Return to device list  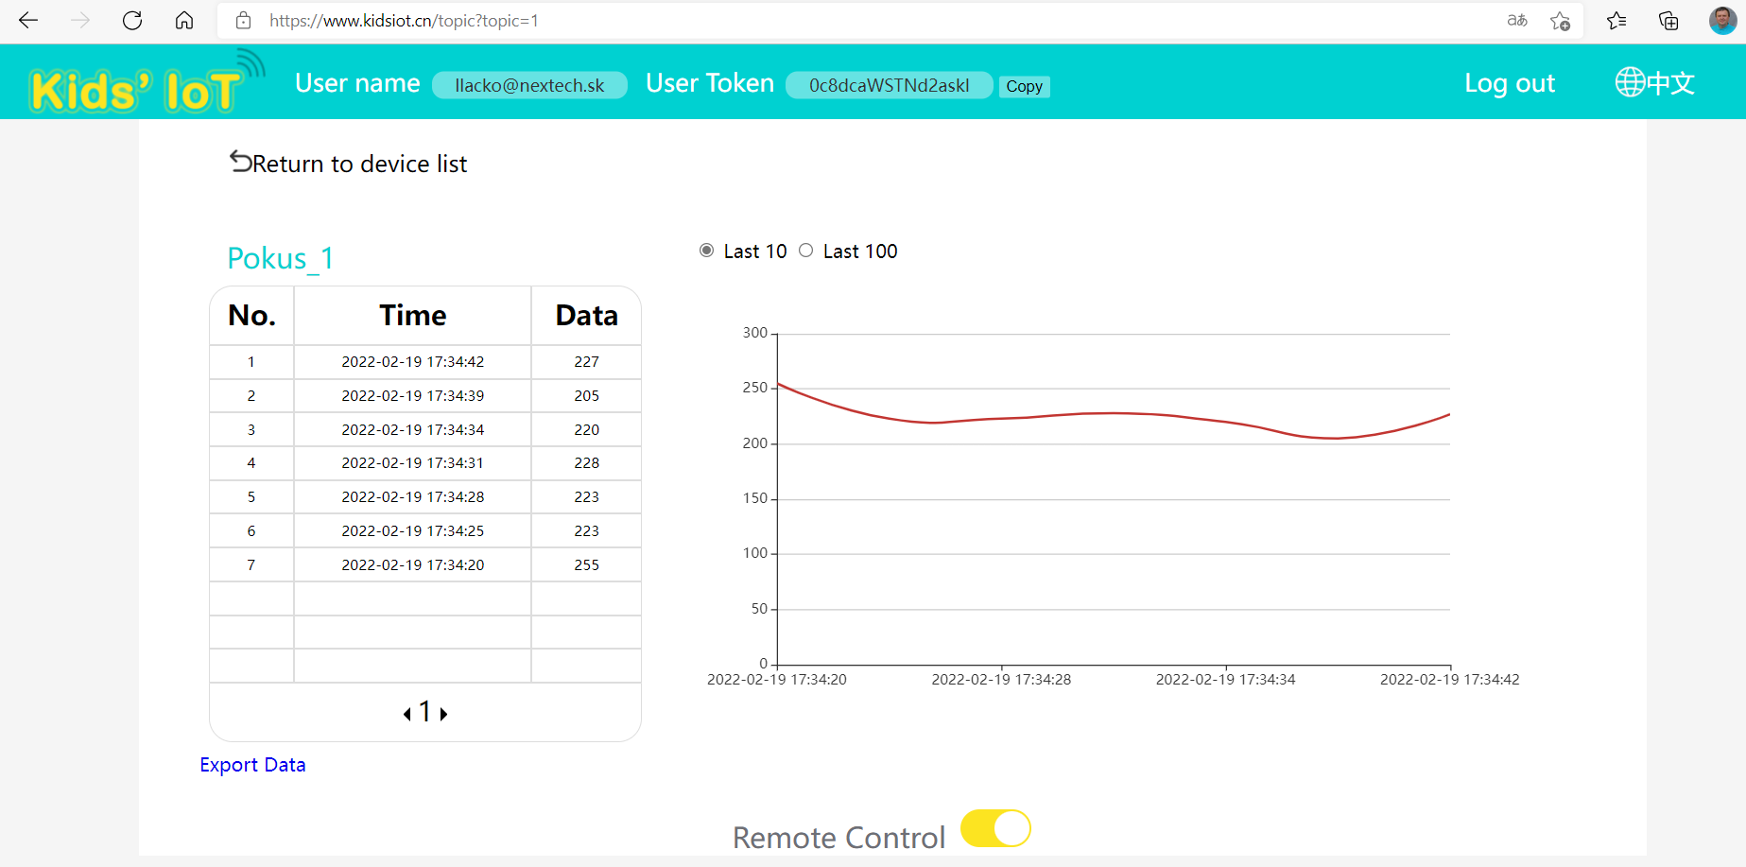pyautogui.click(x=349, y=164)
